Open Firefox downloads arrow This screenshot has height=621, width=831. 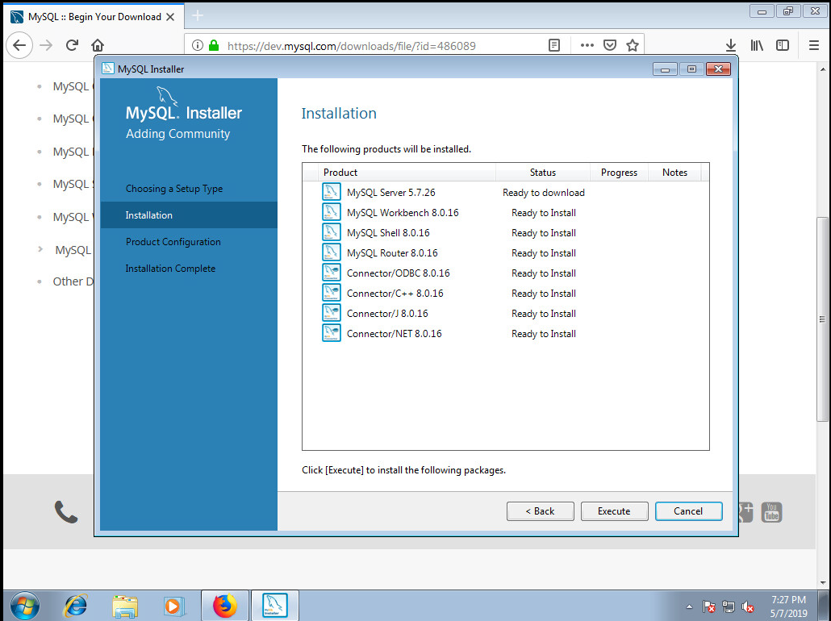730,46
